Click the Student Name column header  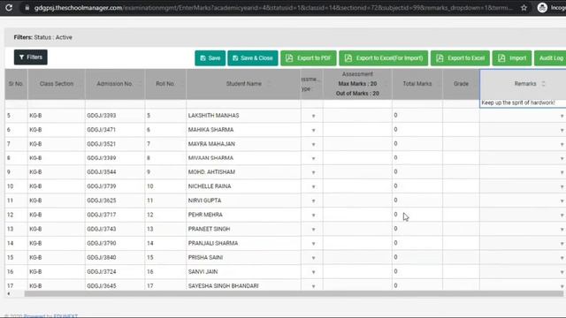[x=244, y=84]
